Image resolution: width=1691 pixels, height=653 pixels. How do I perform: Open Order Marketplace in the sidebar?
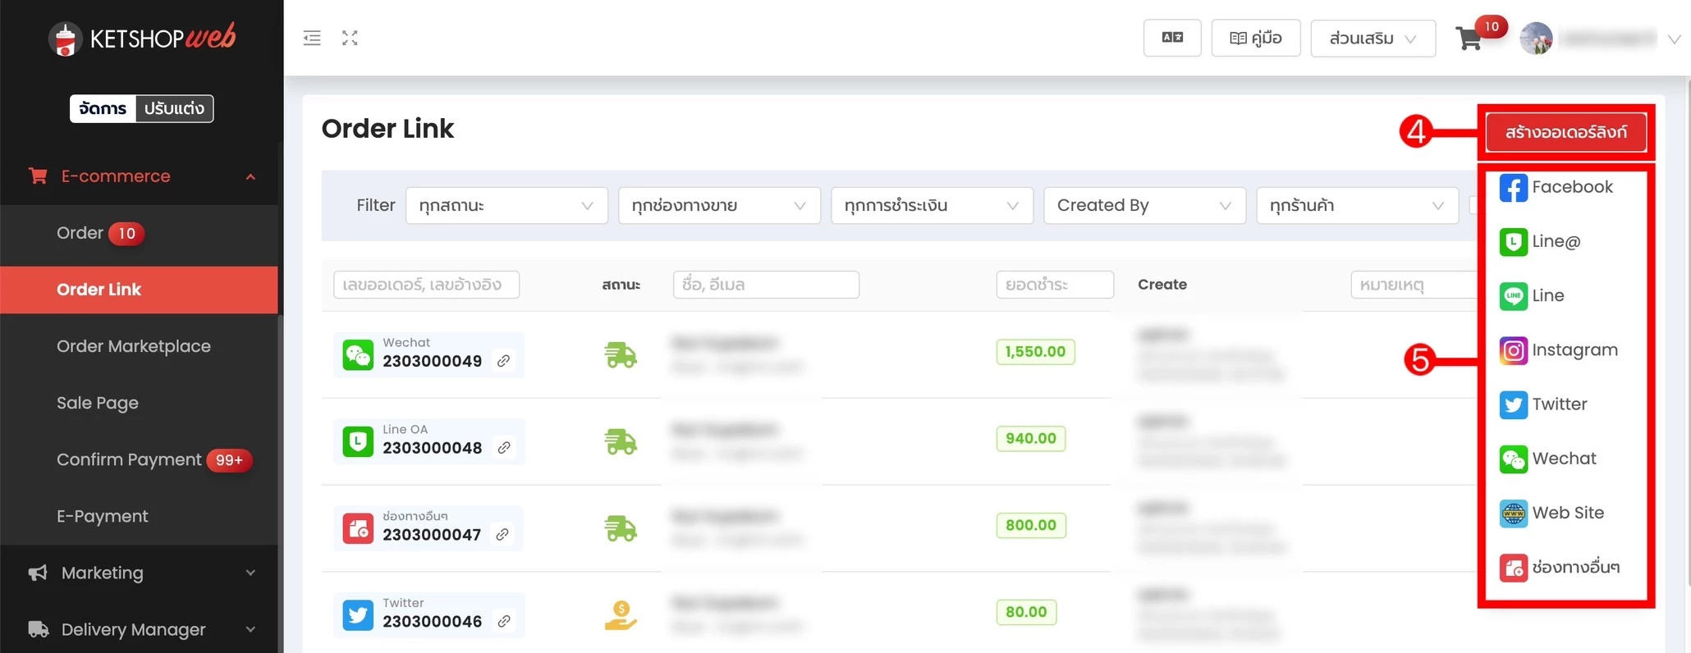(134, 346)
